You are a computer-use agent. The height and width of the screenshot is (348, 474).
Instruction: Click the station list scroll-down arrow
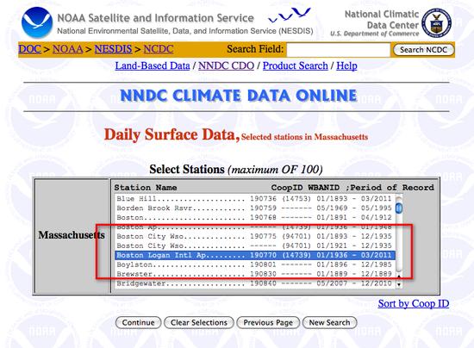click(399, 284)
